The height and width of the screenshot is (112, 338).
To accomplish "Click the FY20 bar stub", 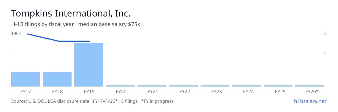I will [x=120, y=86].
